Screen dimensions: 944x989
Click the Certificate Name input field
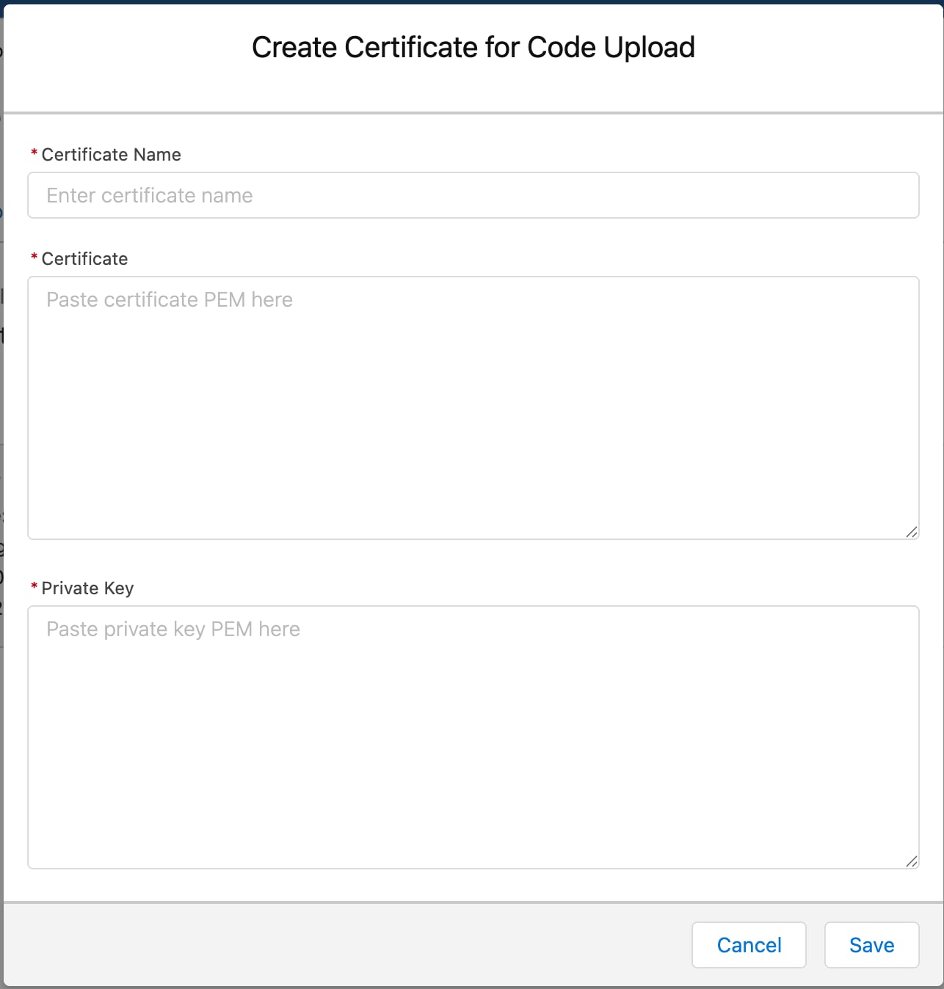473,195
